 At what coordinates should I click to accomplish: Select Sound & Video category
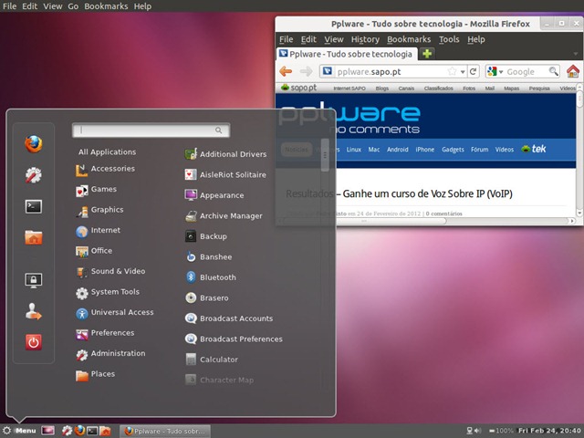110,271
